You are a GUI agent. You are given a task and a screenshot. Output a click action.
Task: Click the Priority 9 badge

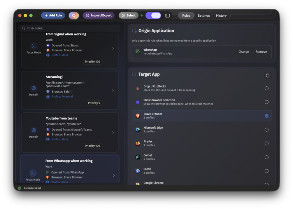[x=94, y=103]
